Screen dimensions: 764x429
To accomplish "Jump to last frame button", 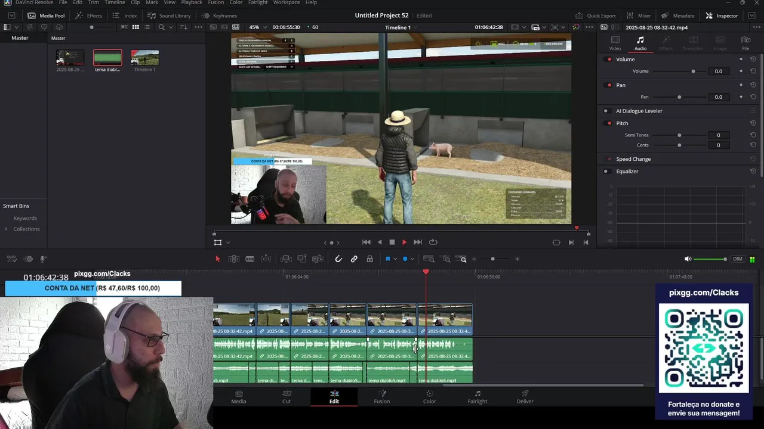I will point(418,243).
